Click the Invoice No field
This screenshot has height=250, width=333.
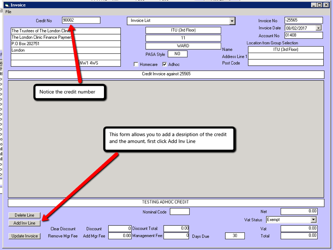pyautogui.click(x=303, y=21)
